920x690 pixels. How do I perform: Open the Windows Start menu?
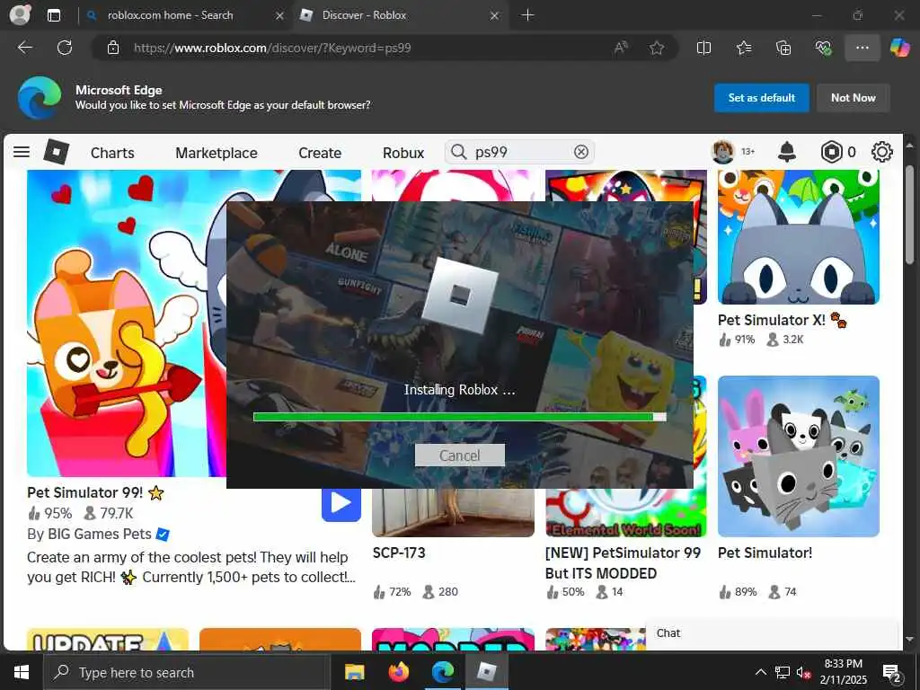click(x=22, y=672)
